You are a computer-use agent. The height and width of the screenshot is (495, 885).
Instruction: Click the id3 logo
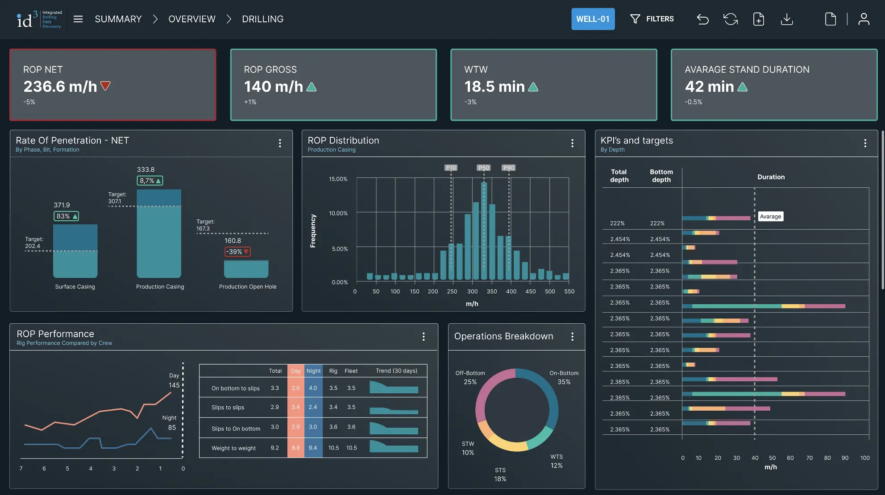[38, 19]
